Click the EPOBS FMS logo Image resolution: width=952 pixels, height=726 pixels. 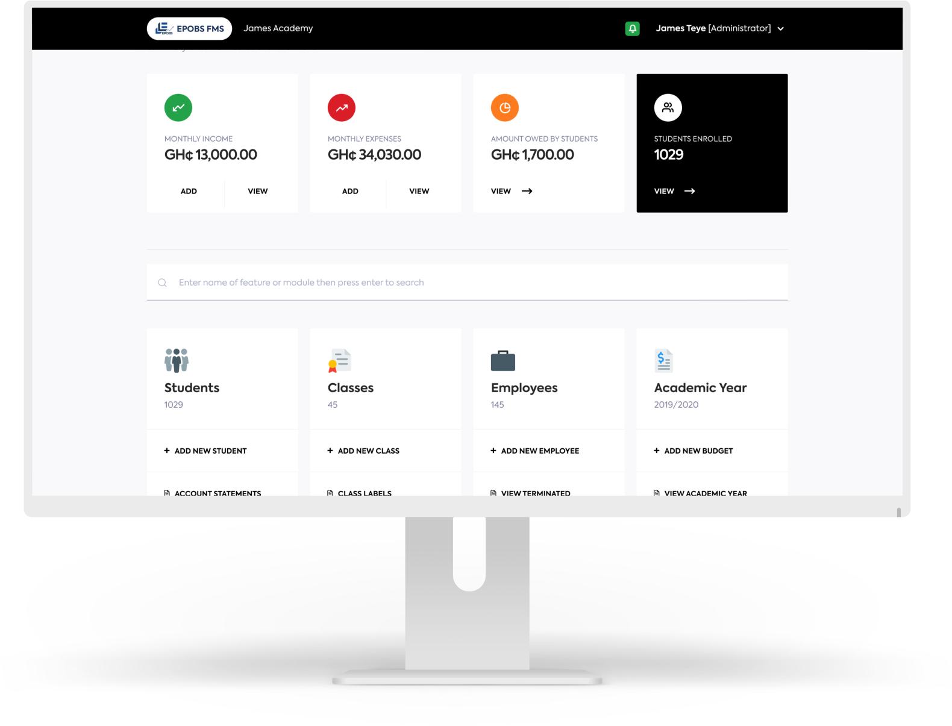pos(189,28)
